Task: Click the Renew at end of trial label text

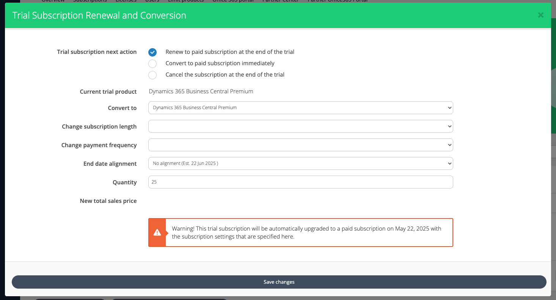Action: 230,52
